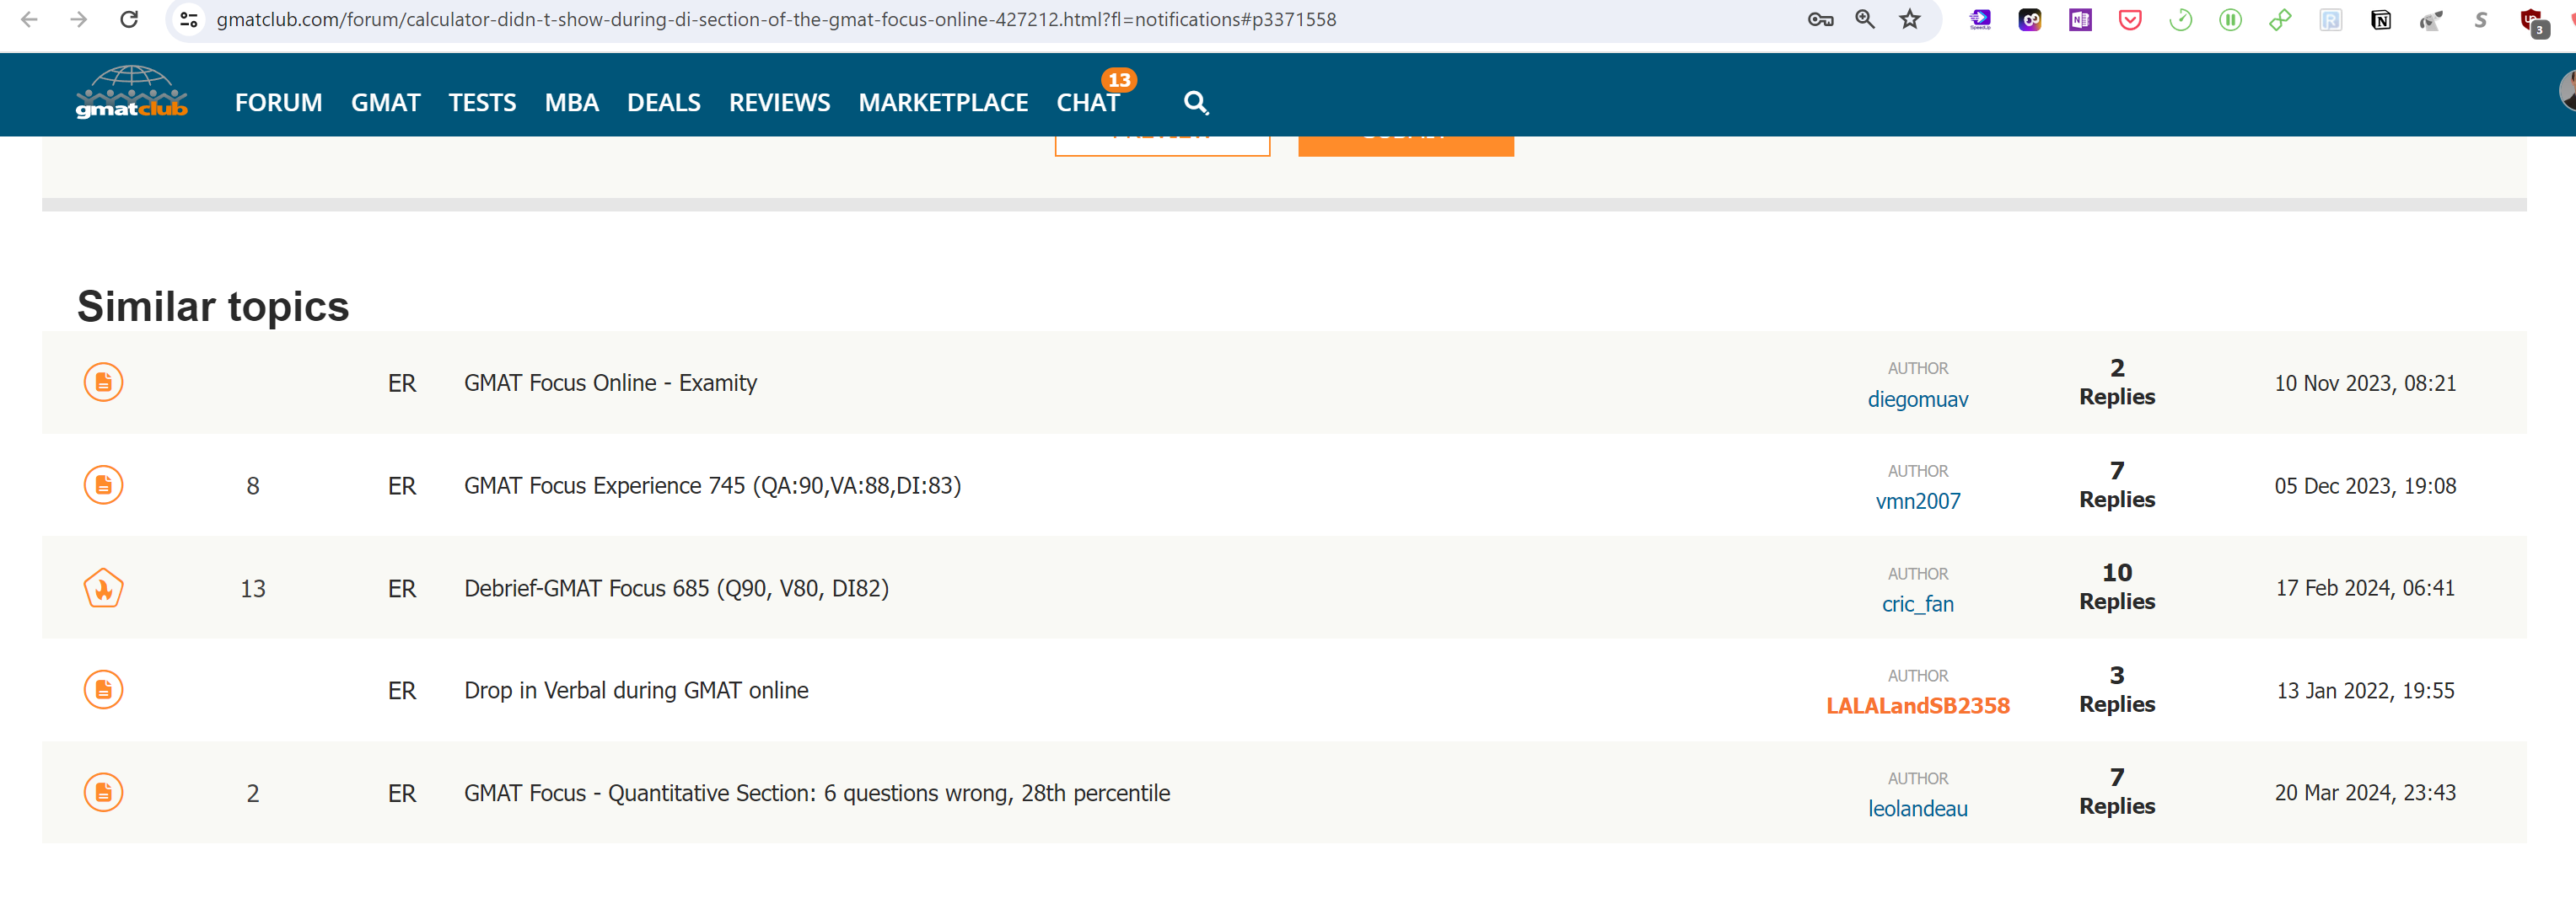Open CHAT with 13 notifications

(1087, 102)
